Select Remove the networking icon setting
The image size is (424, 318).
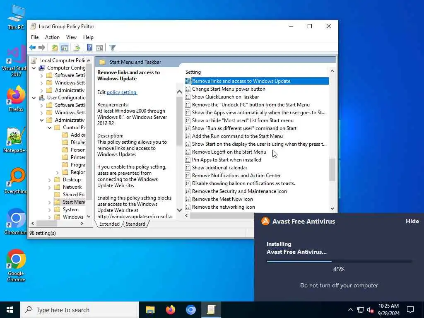pos(223,207)
